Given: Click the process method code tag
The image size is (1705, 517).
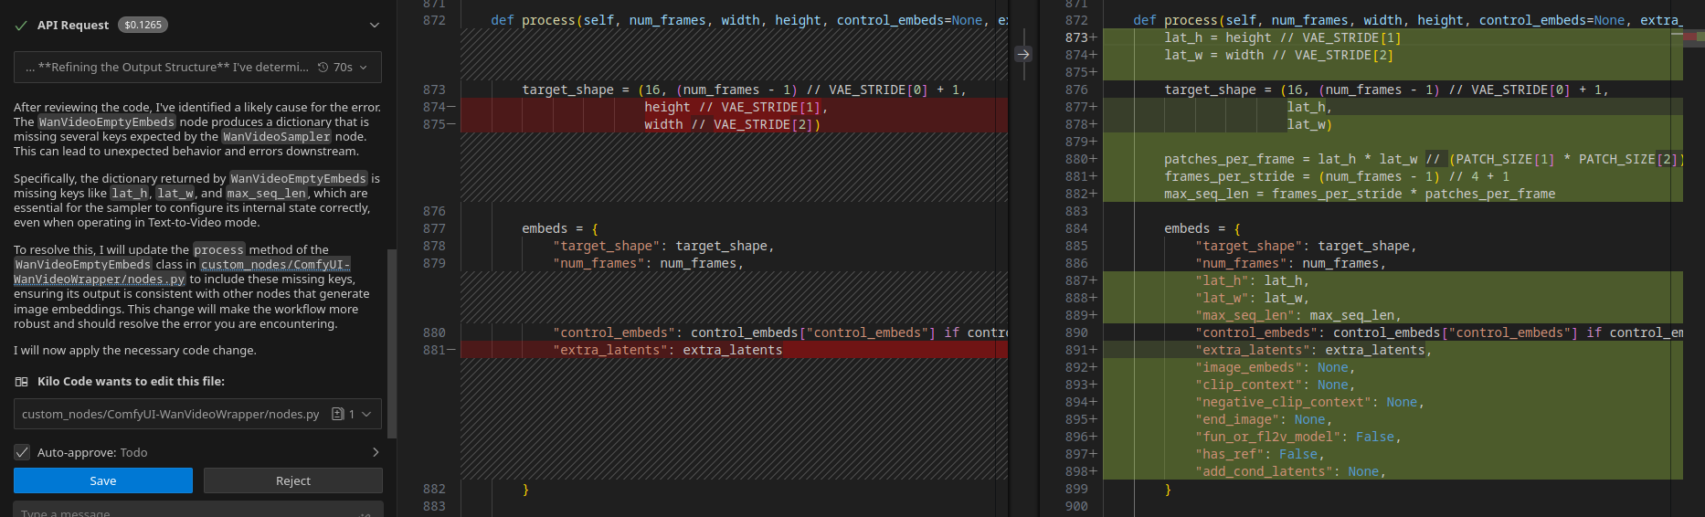Looking at the screenshot, I should click(x=219, y=250).
